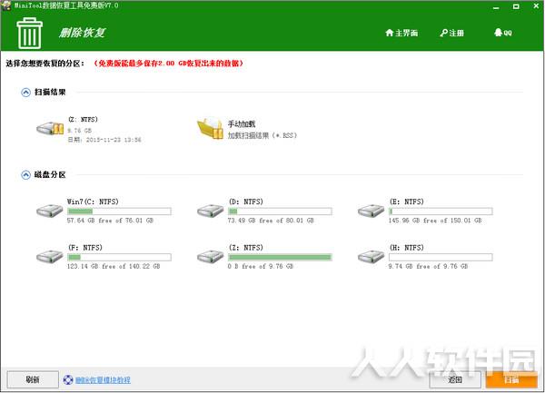Select the Win7 C: drive icon
Viewport: 545px width, 393px height.
(50, 211)
